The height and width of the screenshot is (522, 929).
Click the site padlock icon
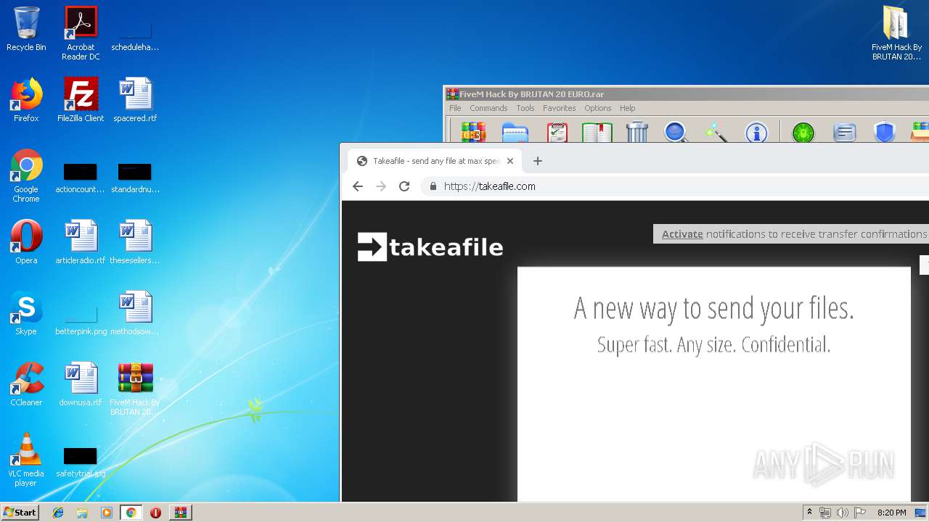click(x=433, y=186)
